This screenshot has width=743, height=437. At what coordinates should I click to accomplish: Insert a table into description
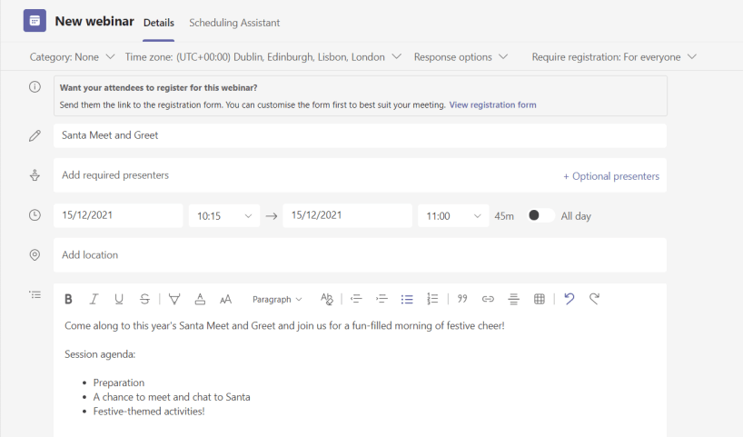pyautogui.click(x=539, y=299)
